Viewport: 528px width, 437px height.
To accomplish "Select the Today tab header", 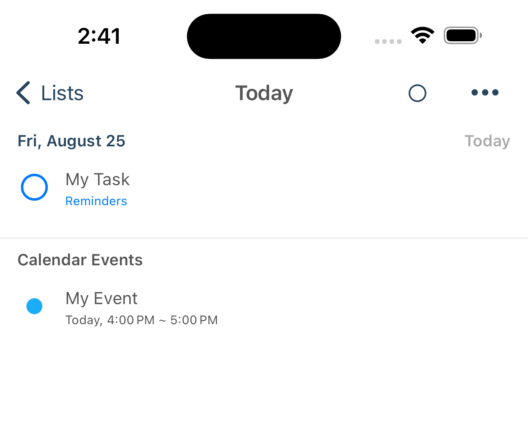I will click(264, 93).
